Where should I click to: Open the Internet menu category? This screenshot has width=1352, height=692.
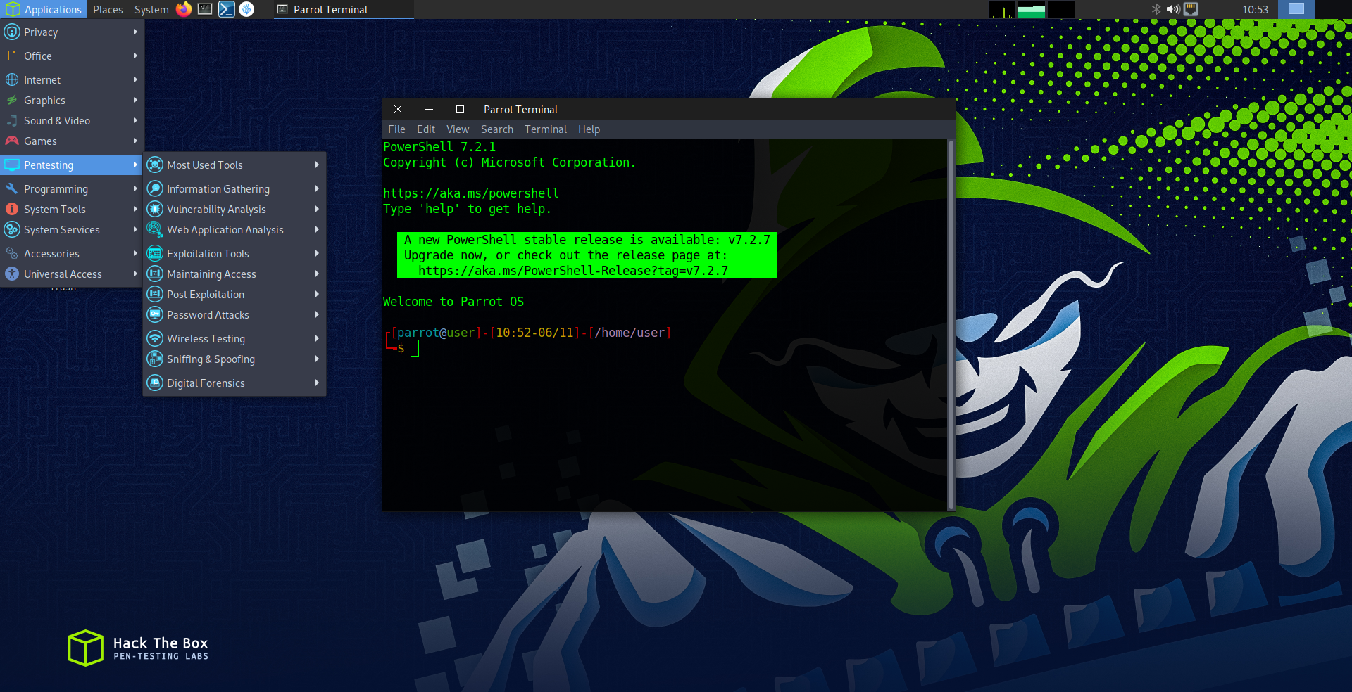(71, 79)
